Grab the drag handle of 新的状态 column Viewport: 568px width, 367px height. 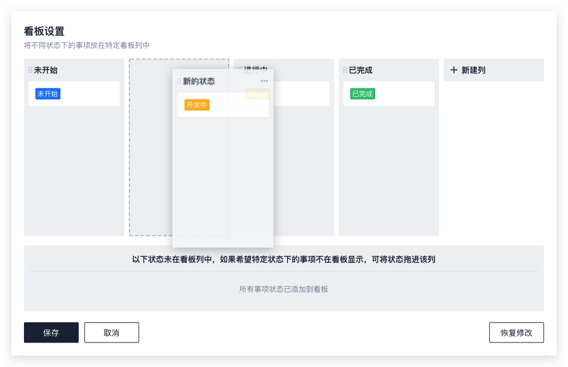(x=179, y=81)
